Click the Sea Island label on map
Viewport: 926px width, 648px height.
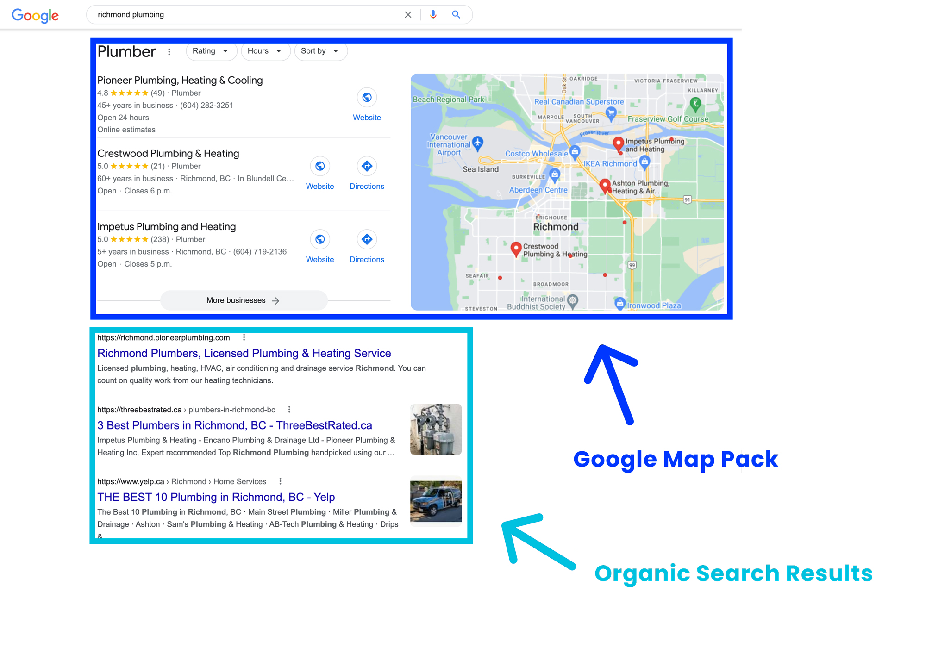tap(481, 169)
